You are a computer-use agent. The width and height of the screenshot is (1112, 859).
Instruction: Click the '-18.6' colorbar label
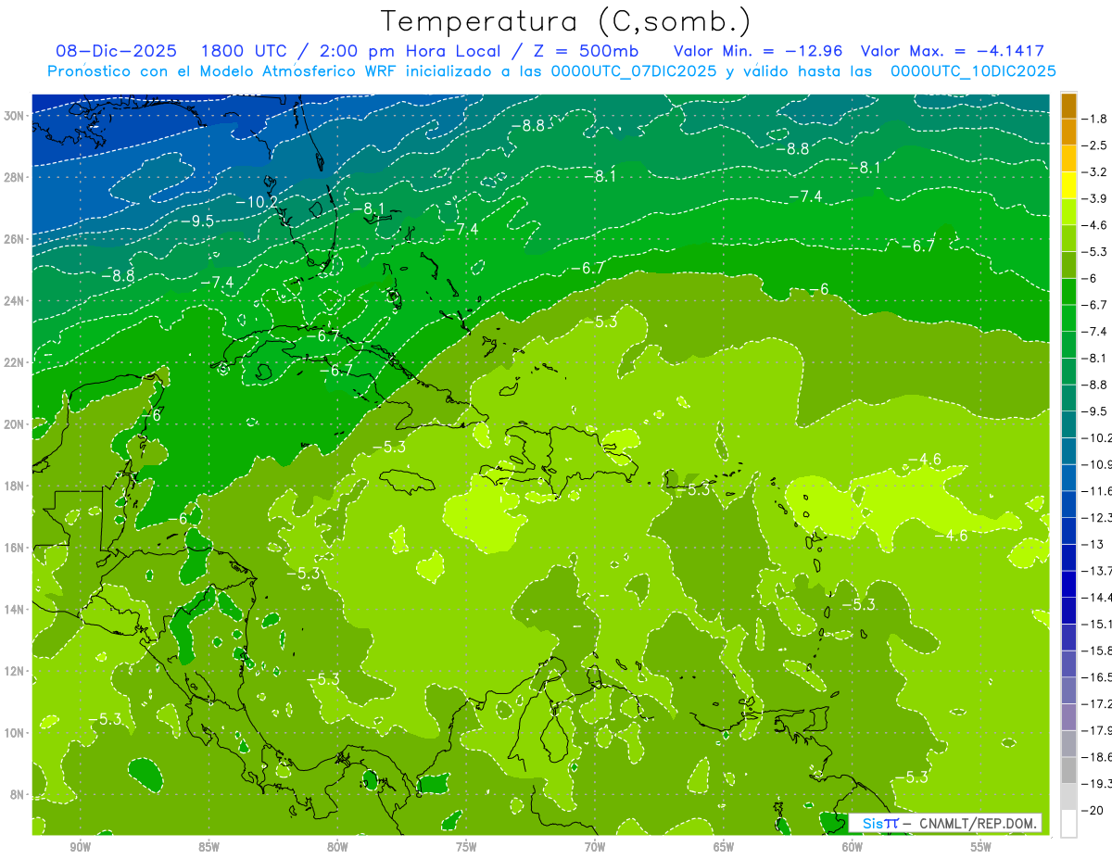(x=1096, y=756)
